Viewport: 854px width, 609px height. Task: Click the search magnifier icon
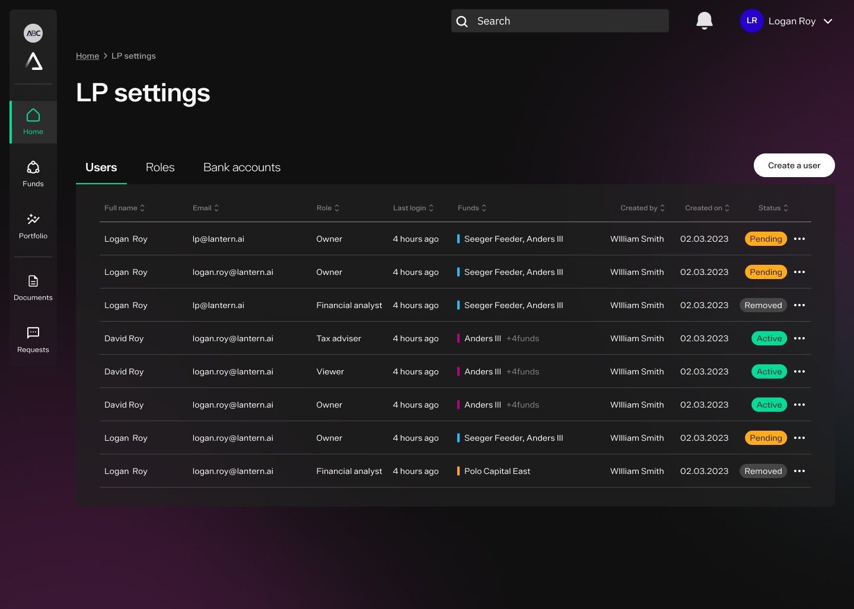pos(462,21)
